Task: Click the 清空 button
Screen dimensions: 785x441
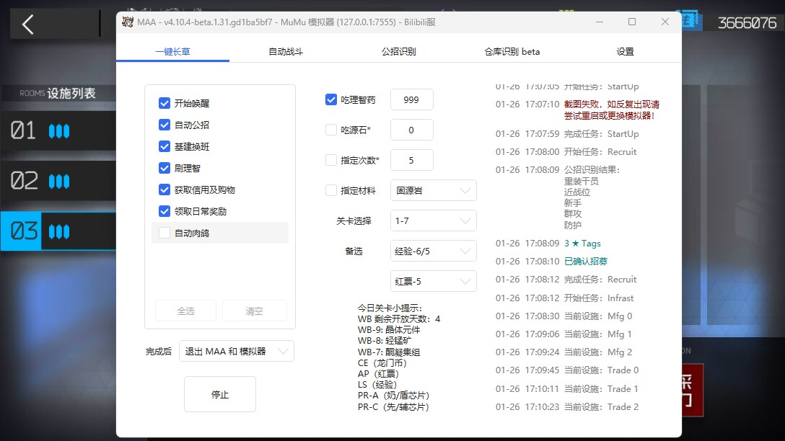Action: coord(254,311)
